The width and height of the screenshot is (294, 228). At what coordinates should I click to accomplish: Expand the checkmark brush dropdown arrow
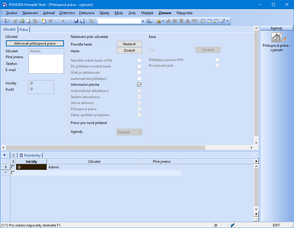[55, 21]
